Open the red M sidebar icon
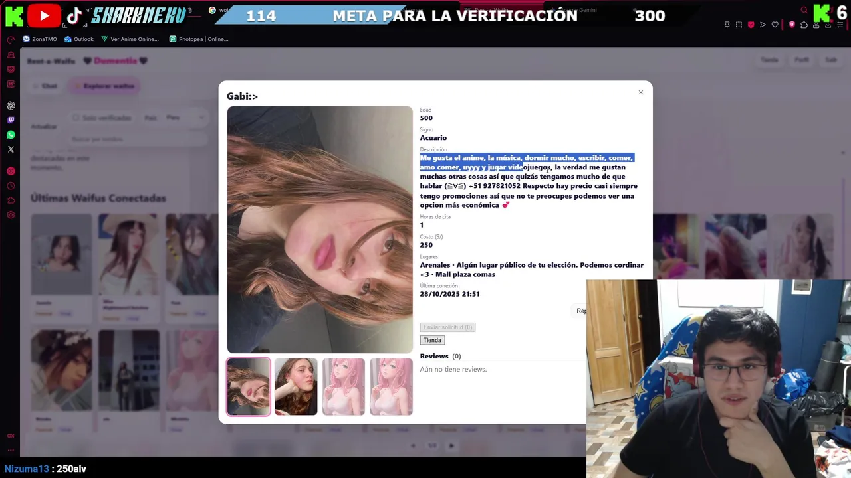The height and width of the screenshot is (478, 851). 11,84
